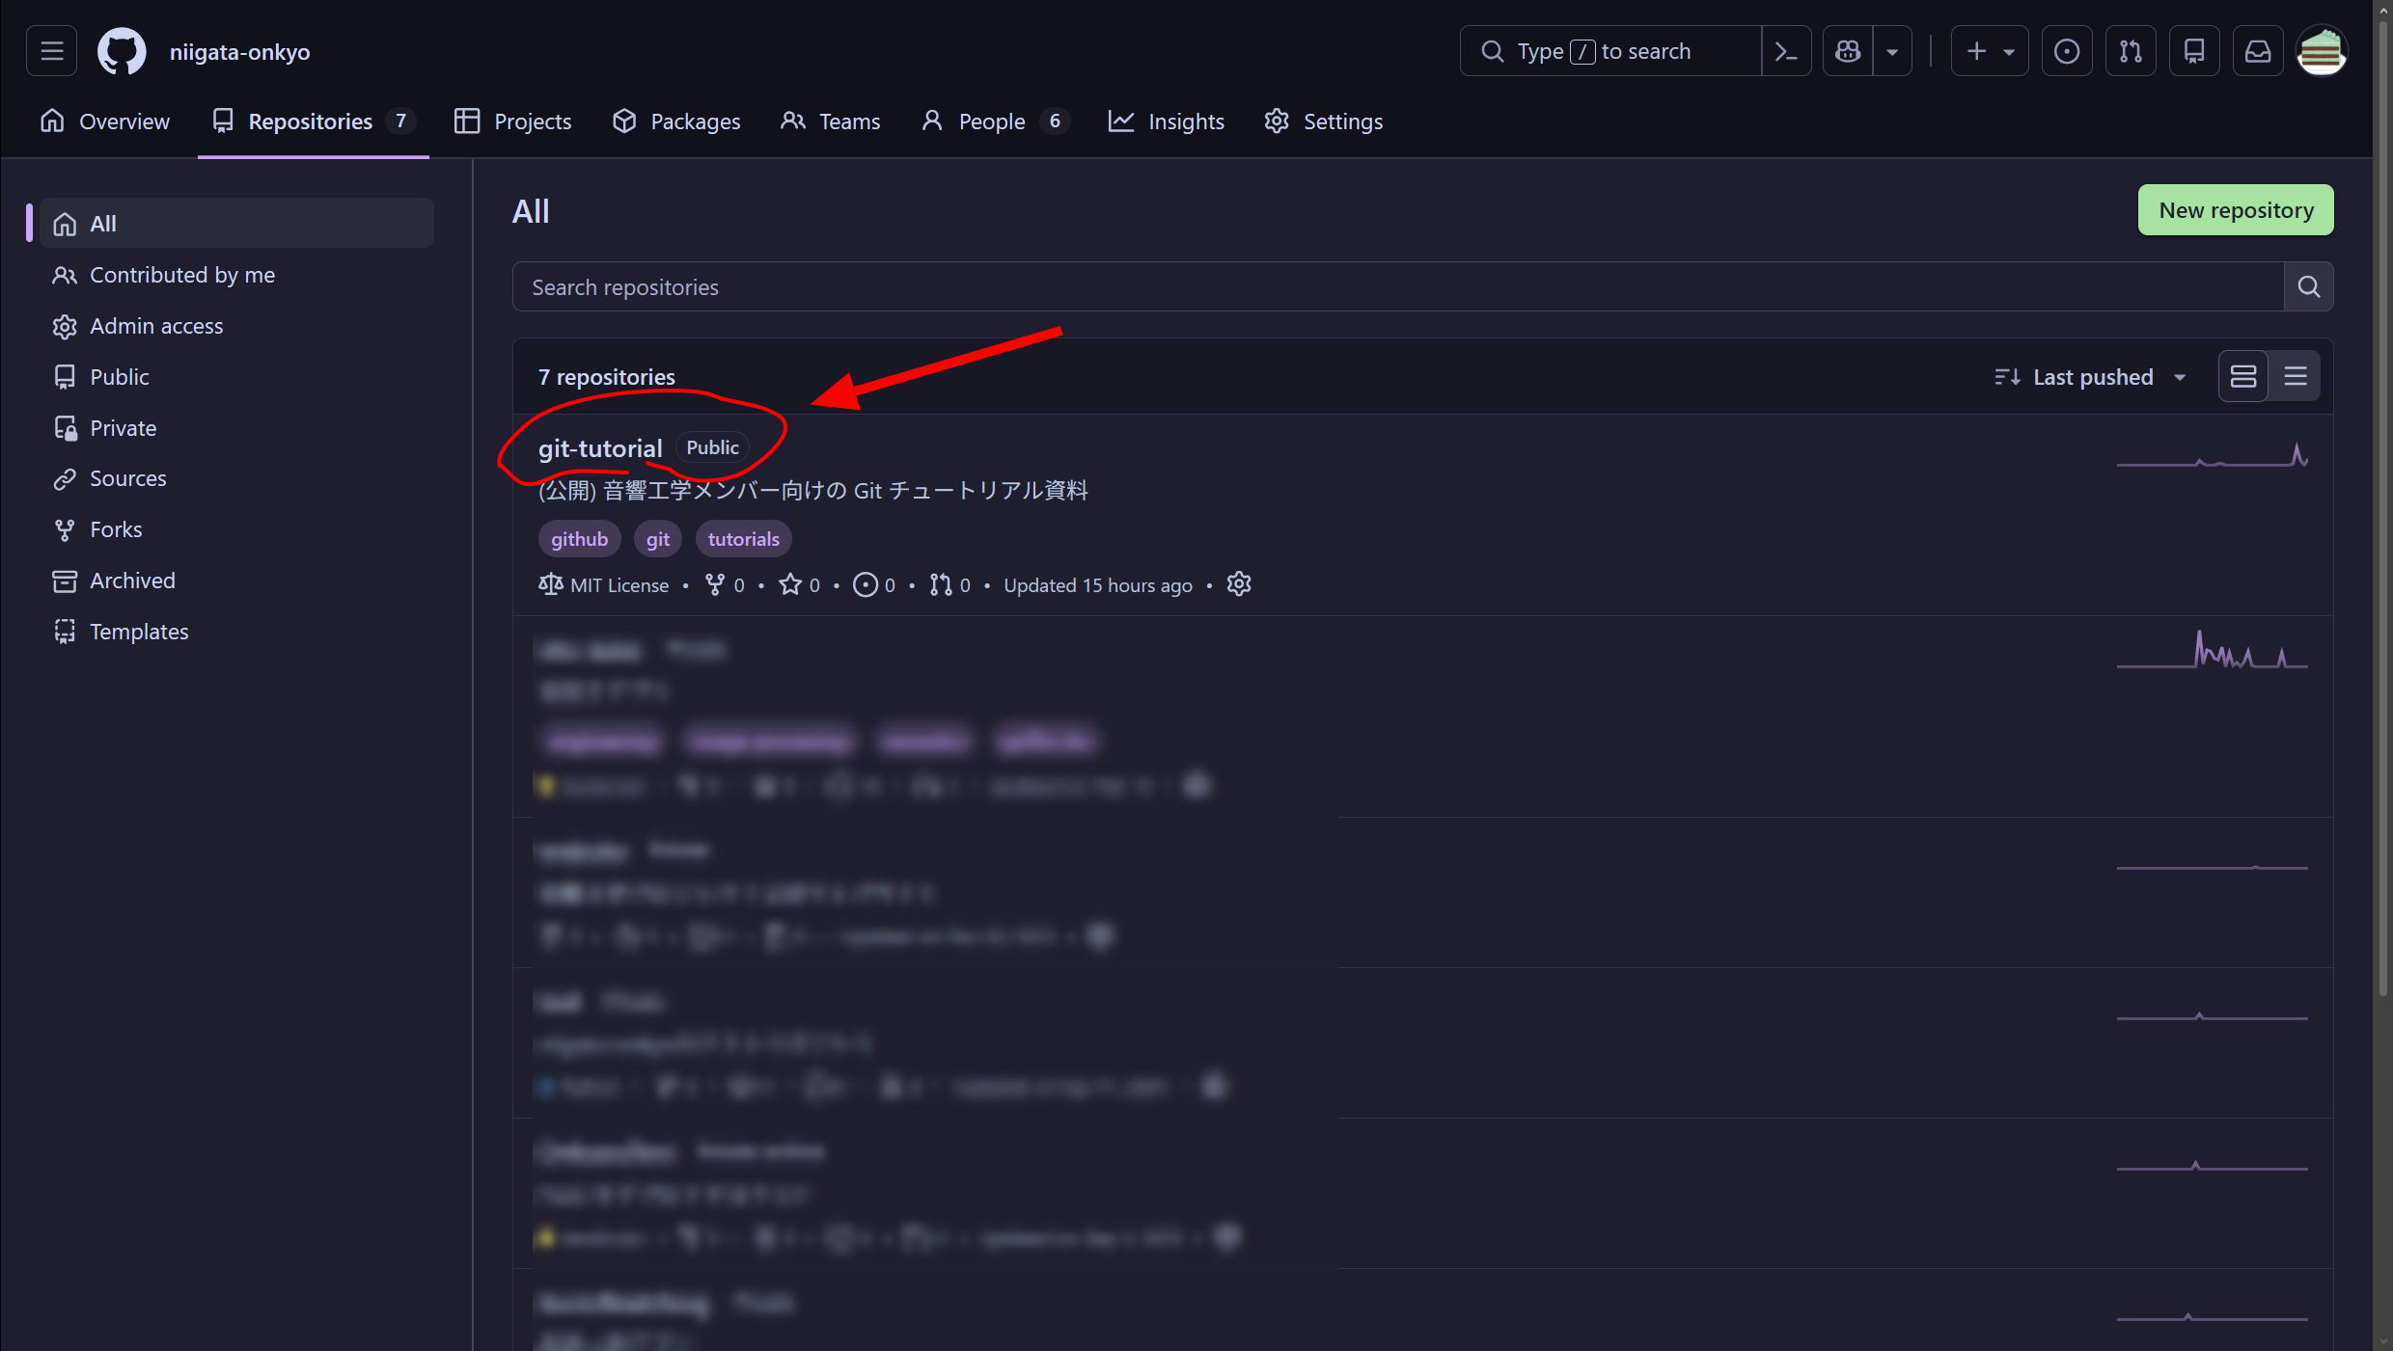Image resolution: width=2393 pixels, height=1351 pixels.
Task: Click the 7 repositories count heading
Action: tap(606, 377)
